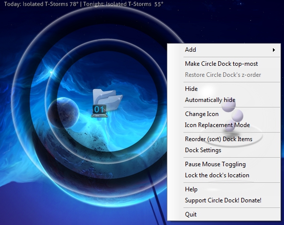Quit Circle Dock from the menu
The width and height of the screenshot is (284, 225).
coord(224,214)
